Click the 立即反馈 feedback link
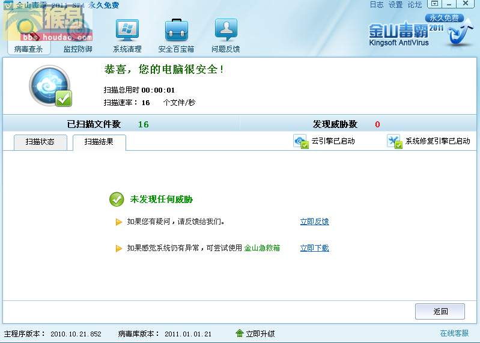Image resolution: width=480 pixels, height=343 pixels. coord(314,222)
